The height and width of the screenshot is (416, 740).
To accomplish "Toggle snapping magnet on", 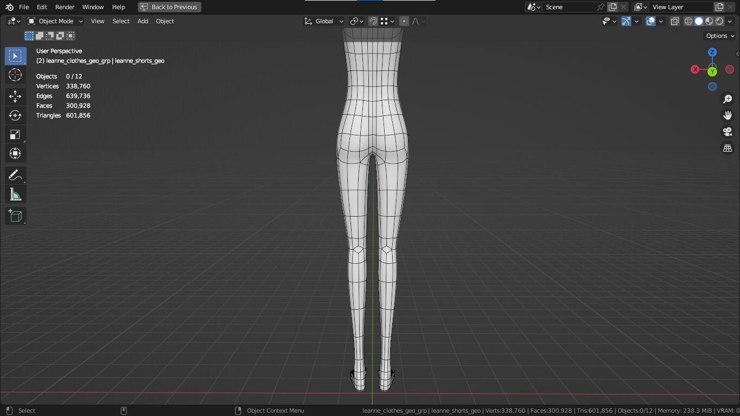I will pos(373,21).
